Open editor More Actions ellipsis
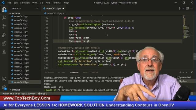The height and width of the screenshot is (110, 196). pos(192,8)
